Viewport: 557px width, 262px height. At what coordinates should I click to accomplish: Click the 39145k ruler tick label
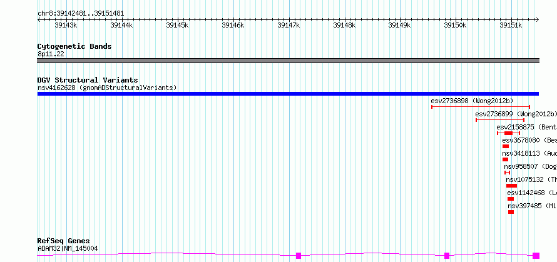(x=177, y=25)
